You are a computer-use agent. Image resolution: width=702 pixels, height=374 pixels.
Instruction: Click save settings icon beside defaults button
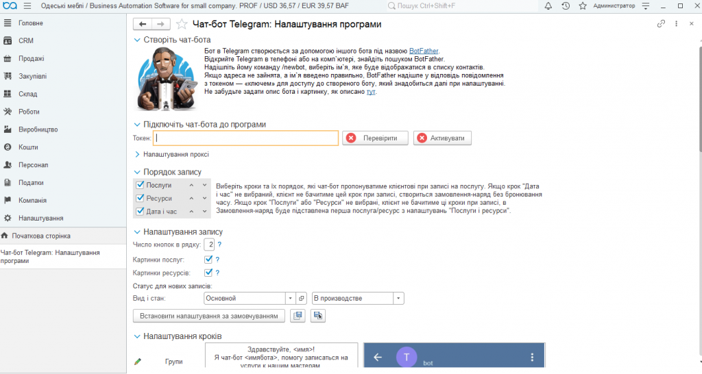pos(298,316)
